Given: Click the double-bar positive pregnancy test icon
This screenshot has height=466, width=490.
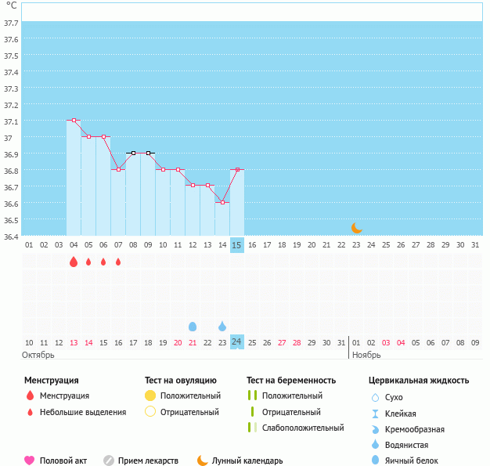Looking at the screenshot, I should pos(253,396).
